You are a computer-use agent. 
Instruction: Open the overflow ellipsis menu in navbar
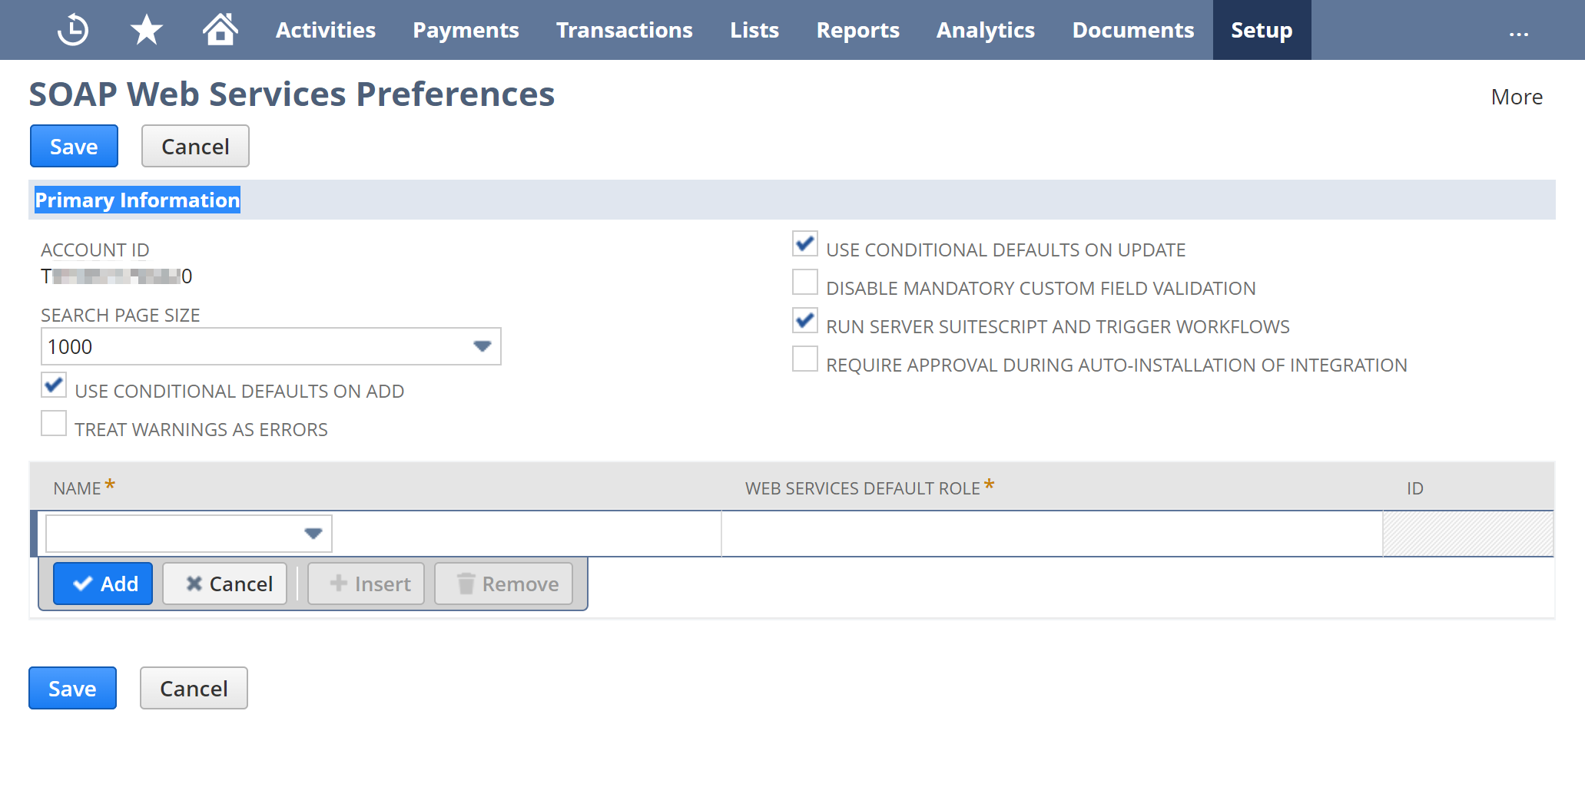[x=1518, y=34]
